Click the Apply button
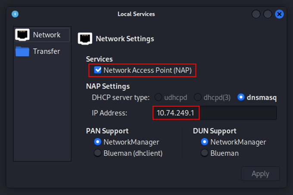This screenshot has height=195, width=293. click(260, 173)
